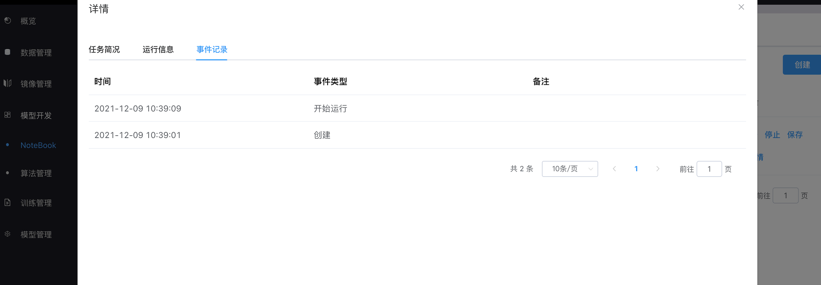Image resolution: width=821 pixels, height=285 pixels.
Task: Switch to the 运行信息 tab
Action: [x=158, y=49]
